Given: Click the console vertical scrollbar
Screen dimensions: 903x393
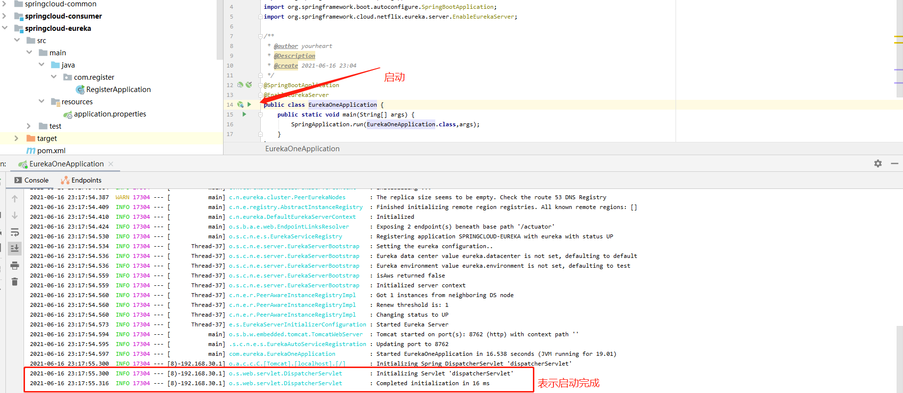Looking at the screenshot, I should (899, 359).
